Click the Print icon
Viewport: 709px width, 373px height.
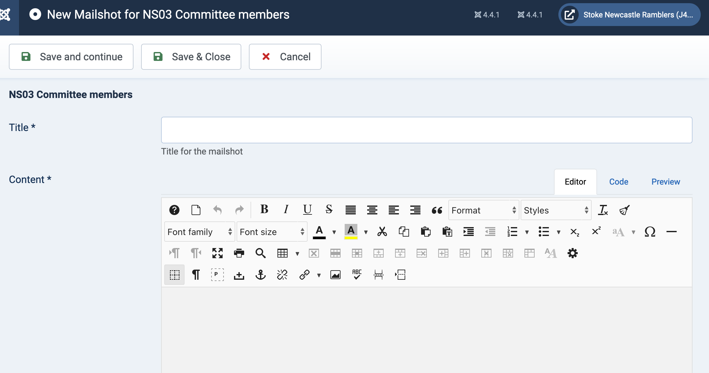pos(239,253)
